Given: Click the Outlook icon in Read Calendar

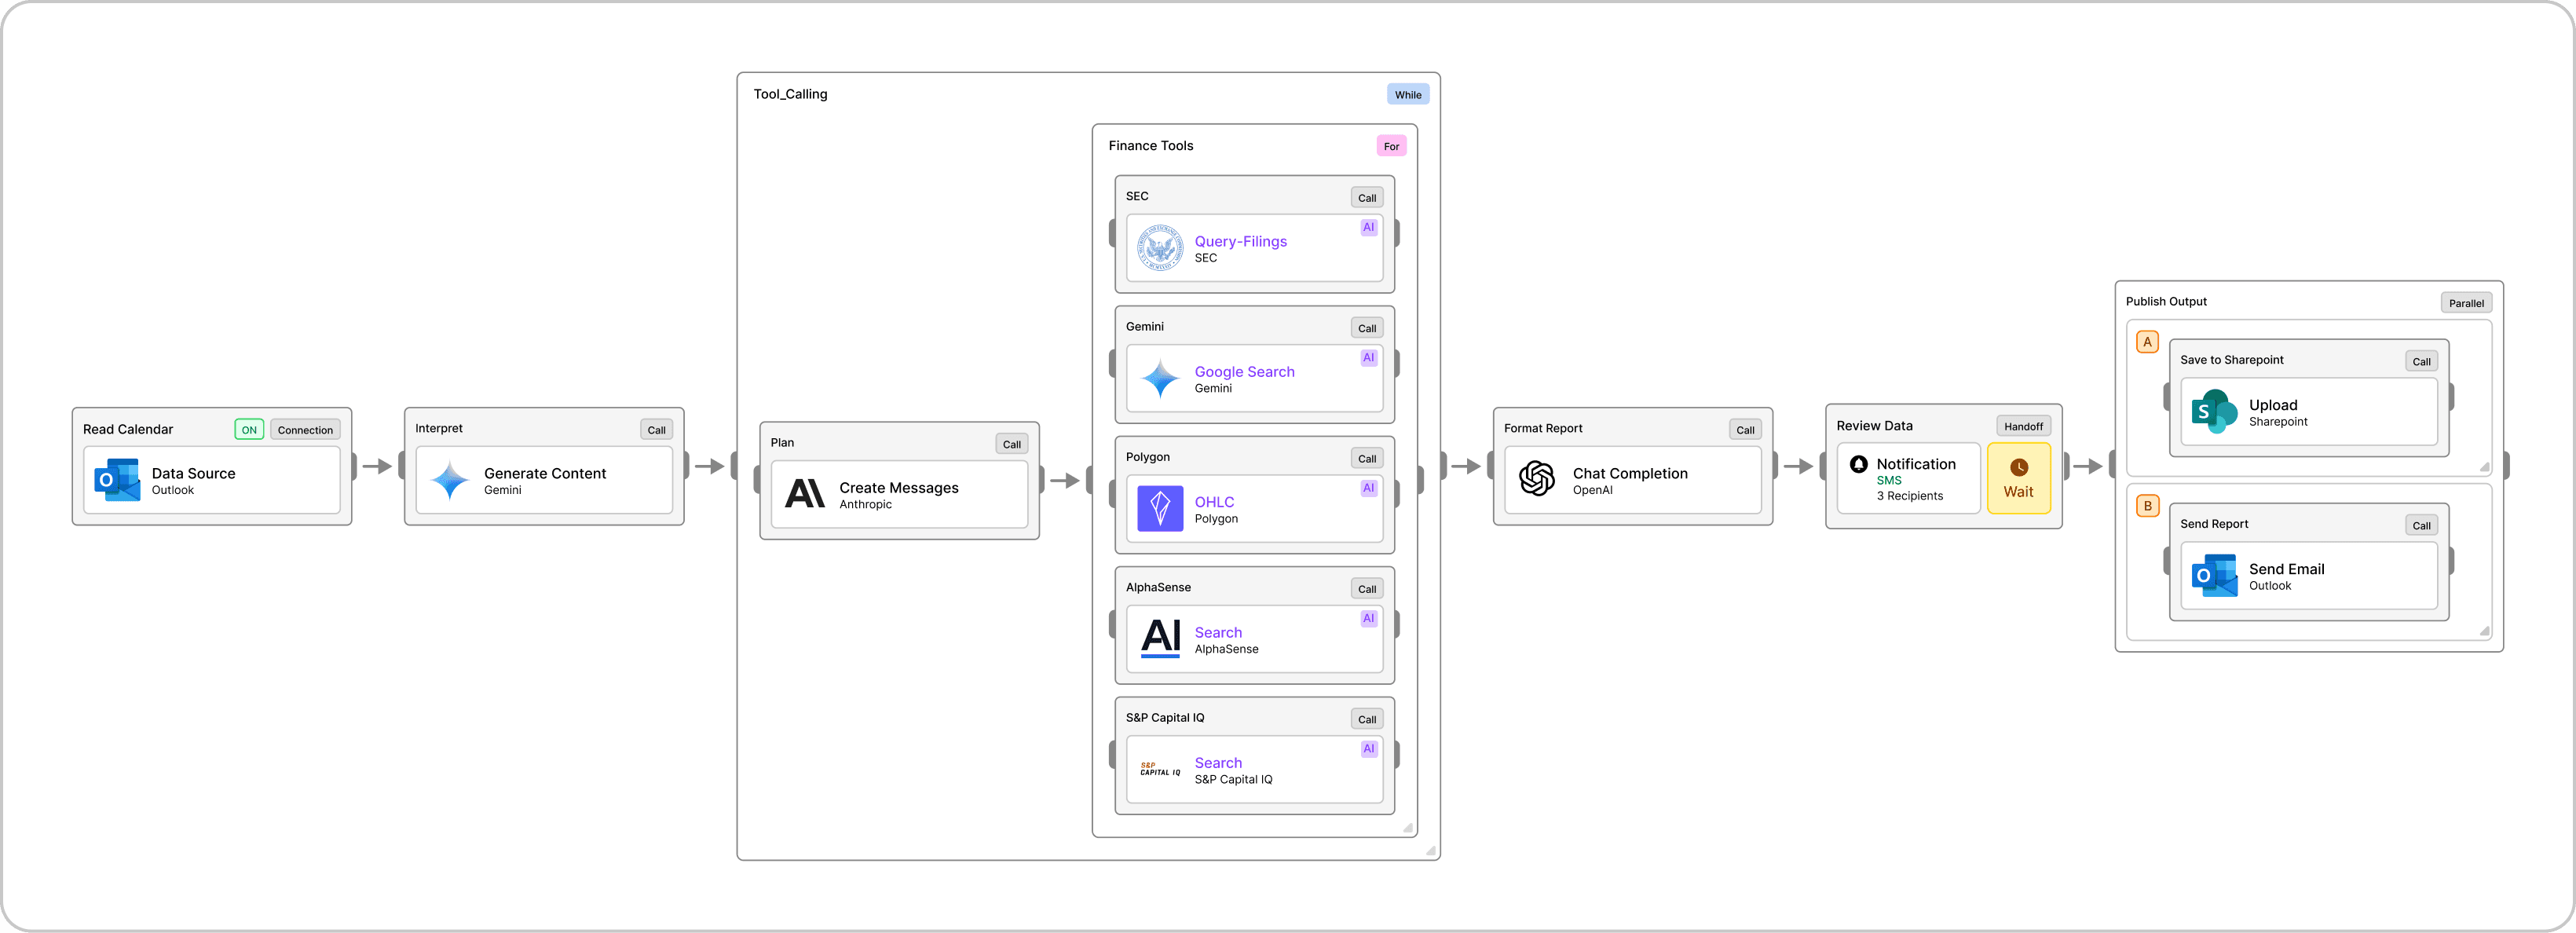Looking at the screenshot, I should coord(117,480).
